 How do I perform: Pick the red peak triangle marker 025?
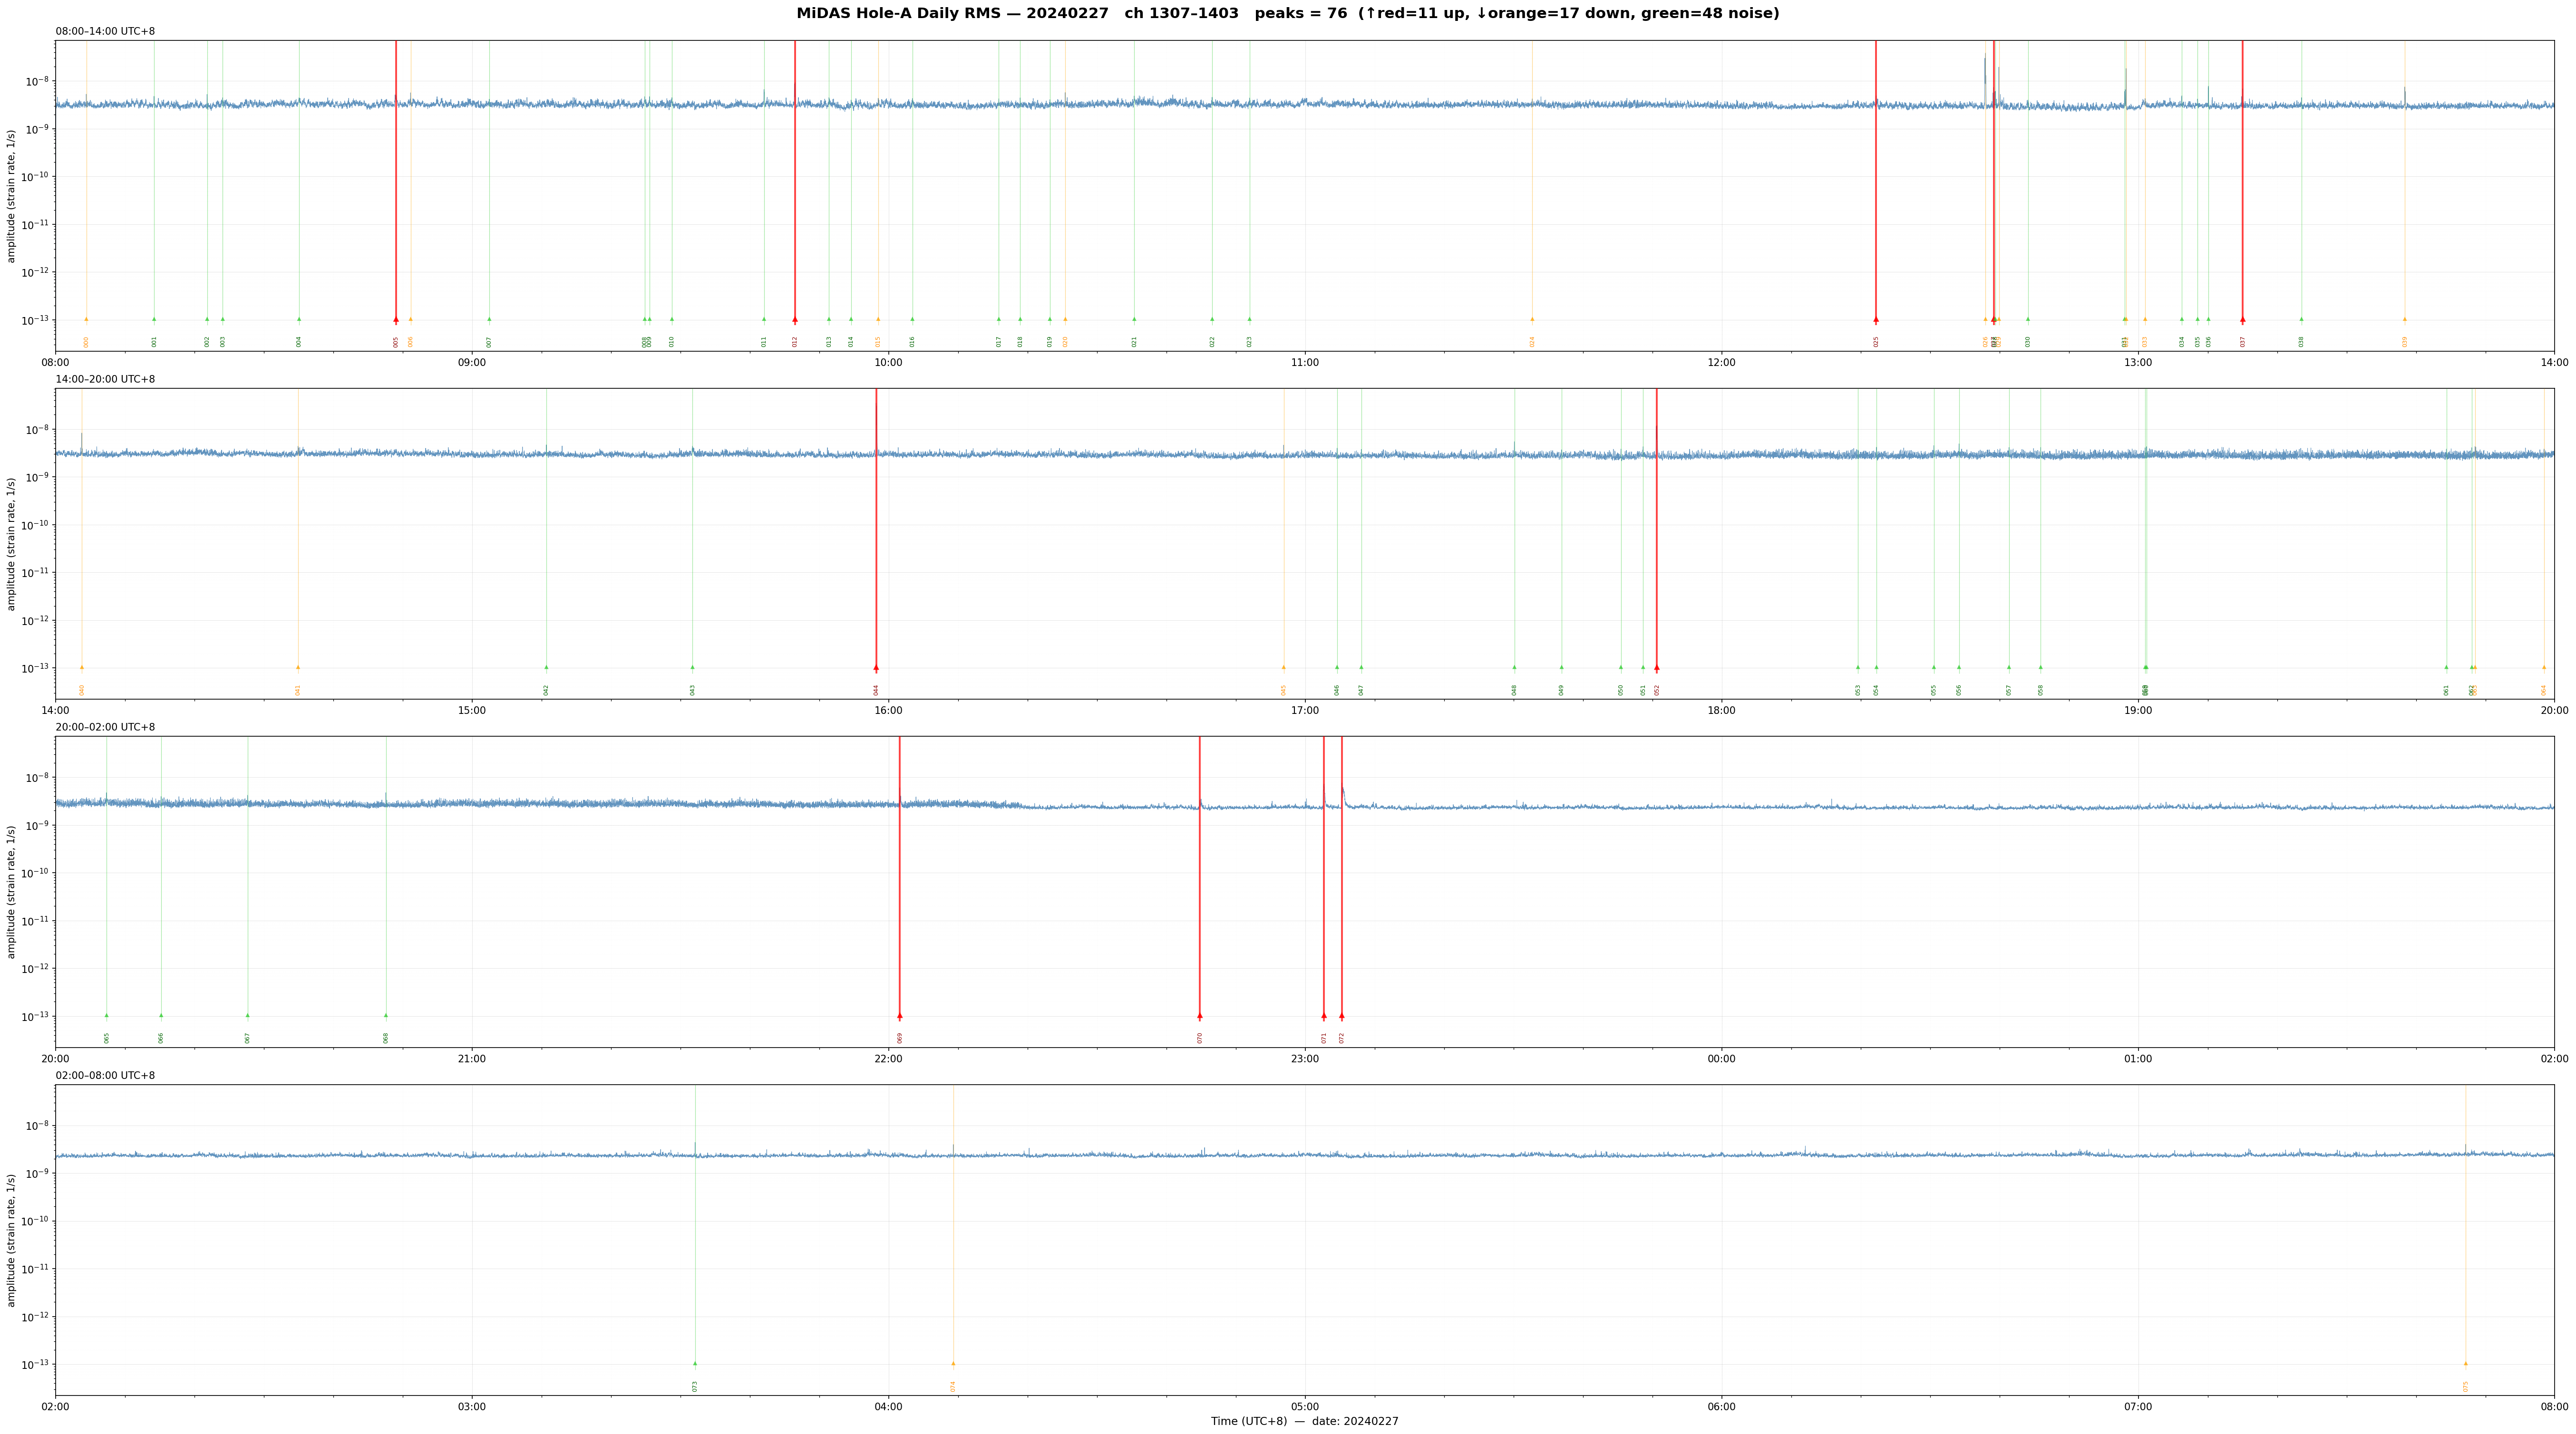coord(1876,320)
